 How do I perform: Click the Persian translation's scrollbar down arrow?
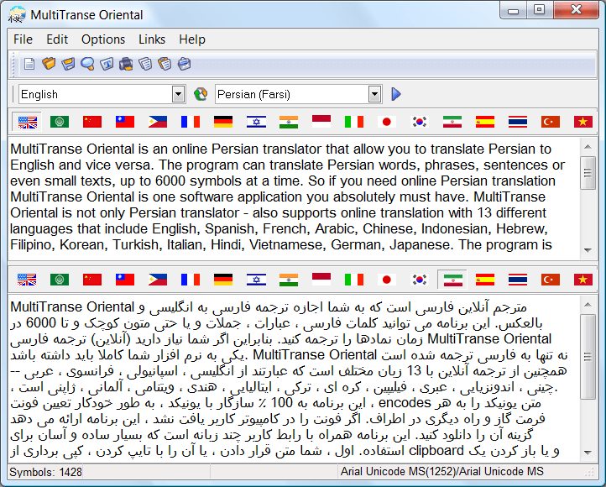pos(588,453)
